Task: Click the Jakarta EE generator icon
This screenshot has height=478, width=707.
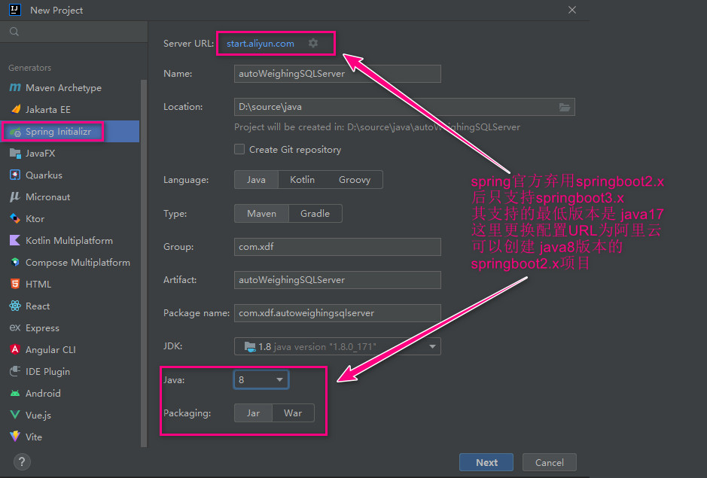Action: [15, 109]
